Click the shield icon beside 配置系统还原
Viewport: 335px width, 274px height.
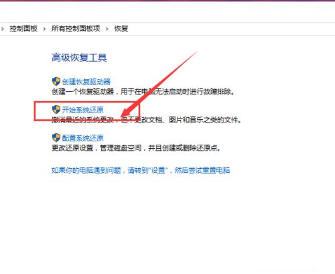click(56, 137)
